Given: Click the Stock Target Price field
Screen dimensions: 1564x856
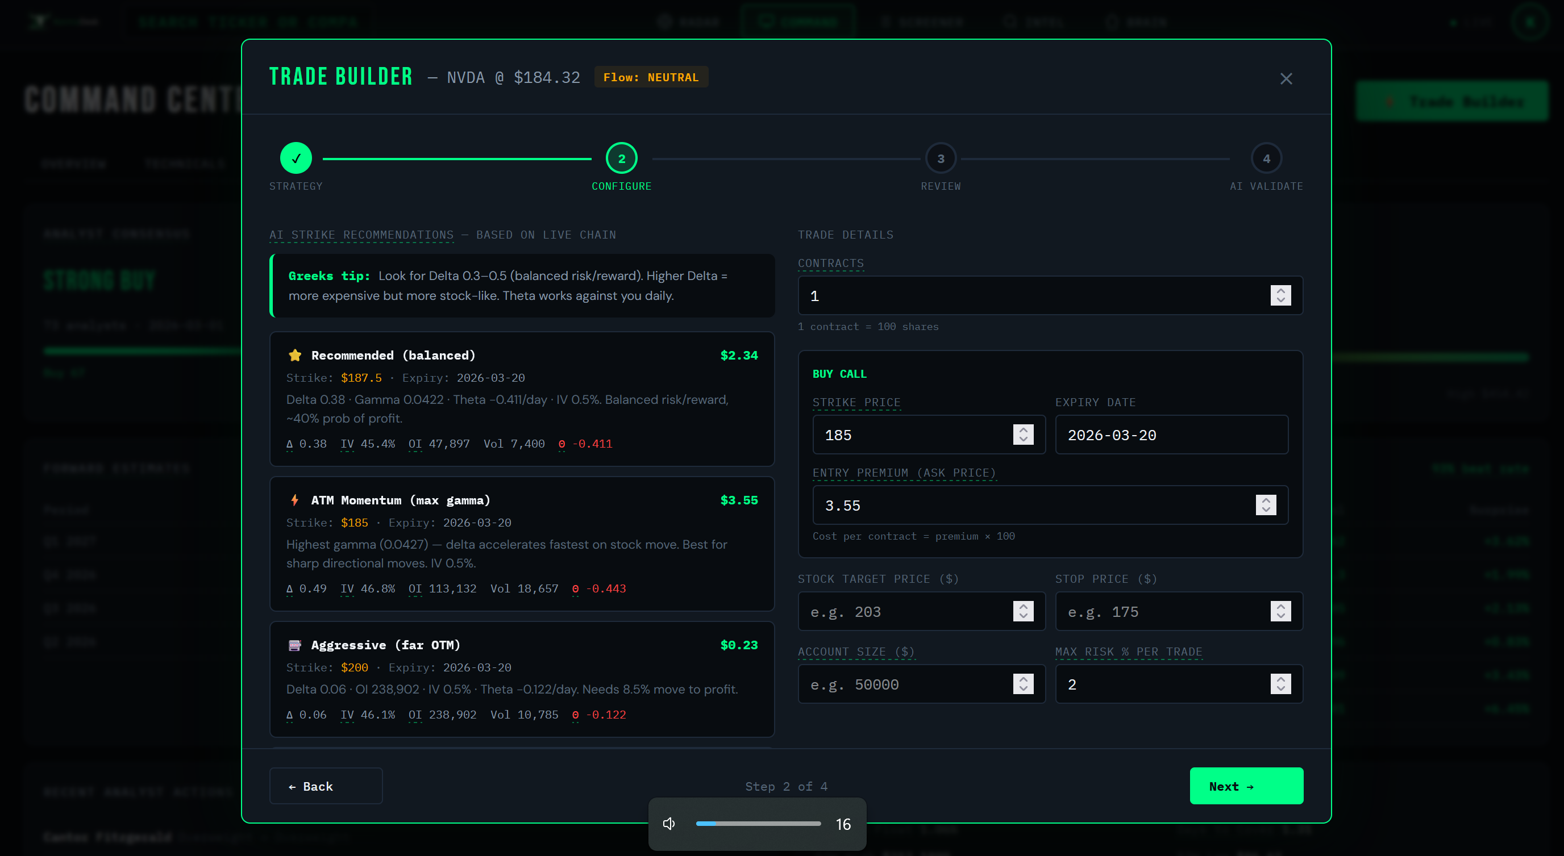Looking at the screenshot, I should (905, 611).
